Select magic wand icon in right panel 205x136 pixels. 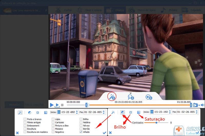click(x=113, y=112)
